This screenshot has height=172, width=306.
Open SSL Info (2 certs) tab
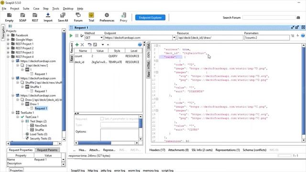coord(202,150)
